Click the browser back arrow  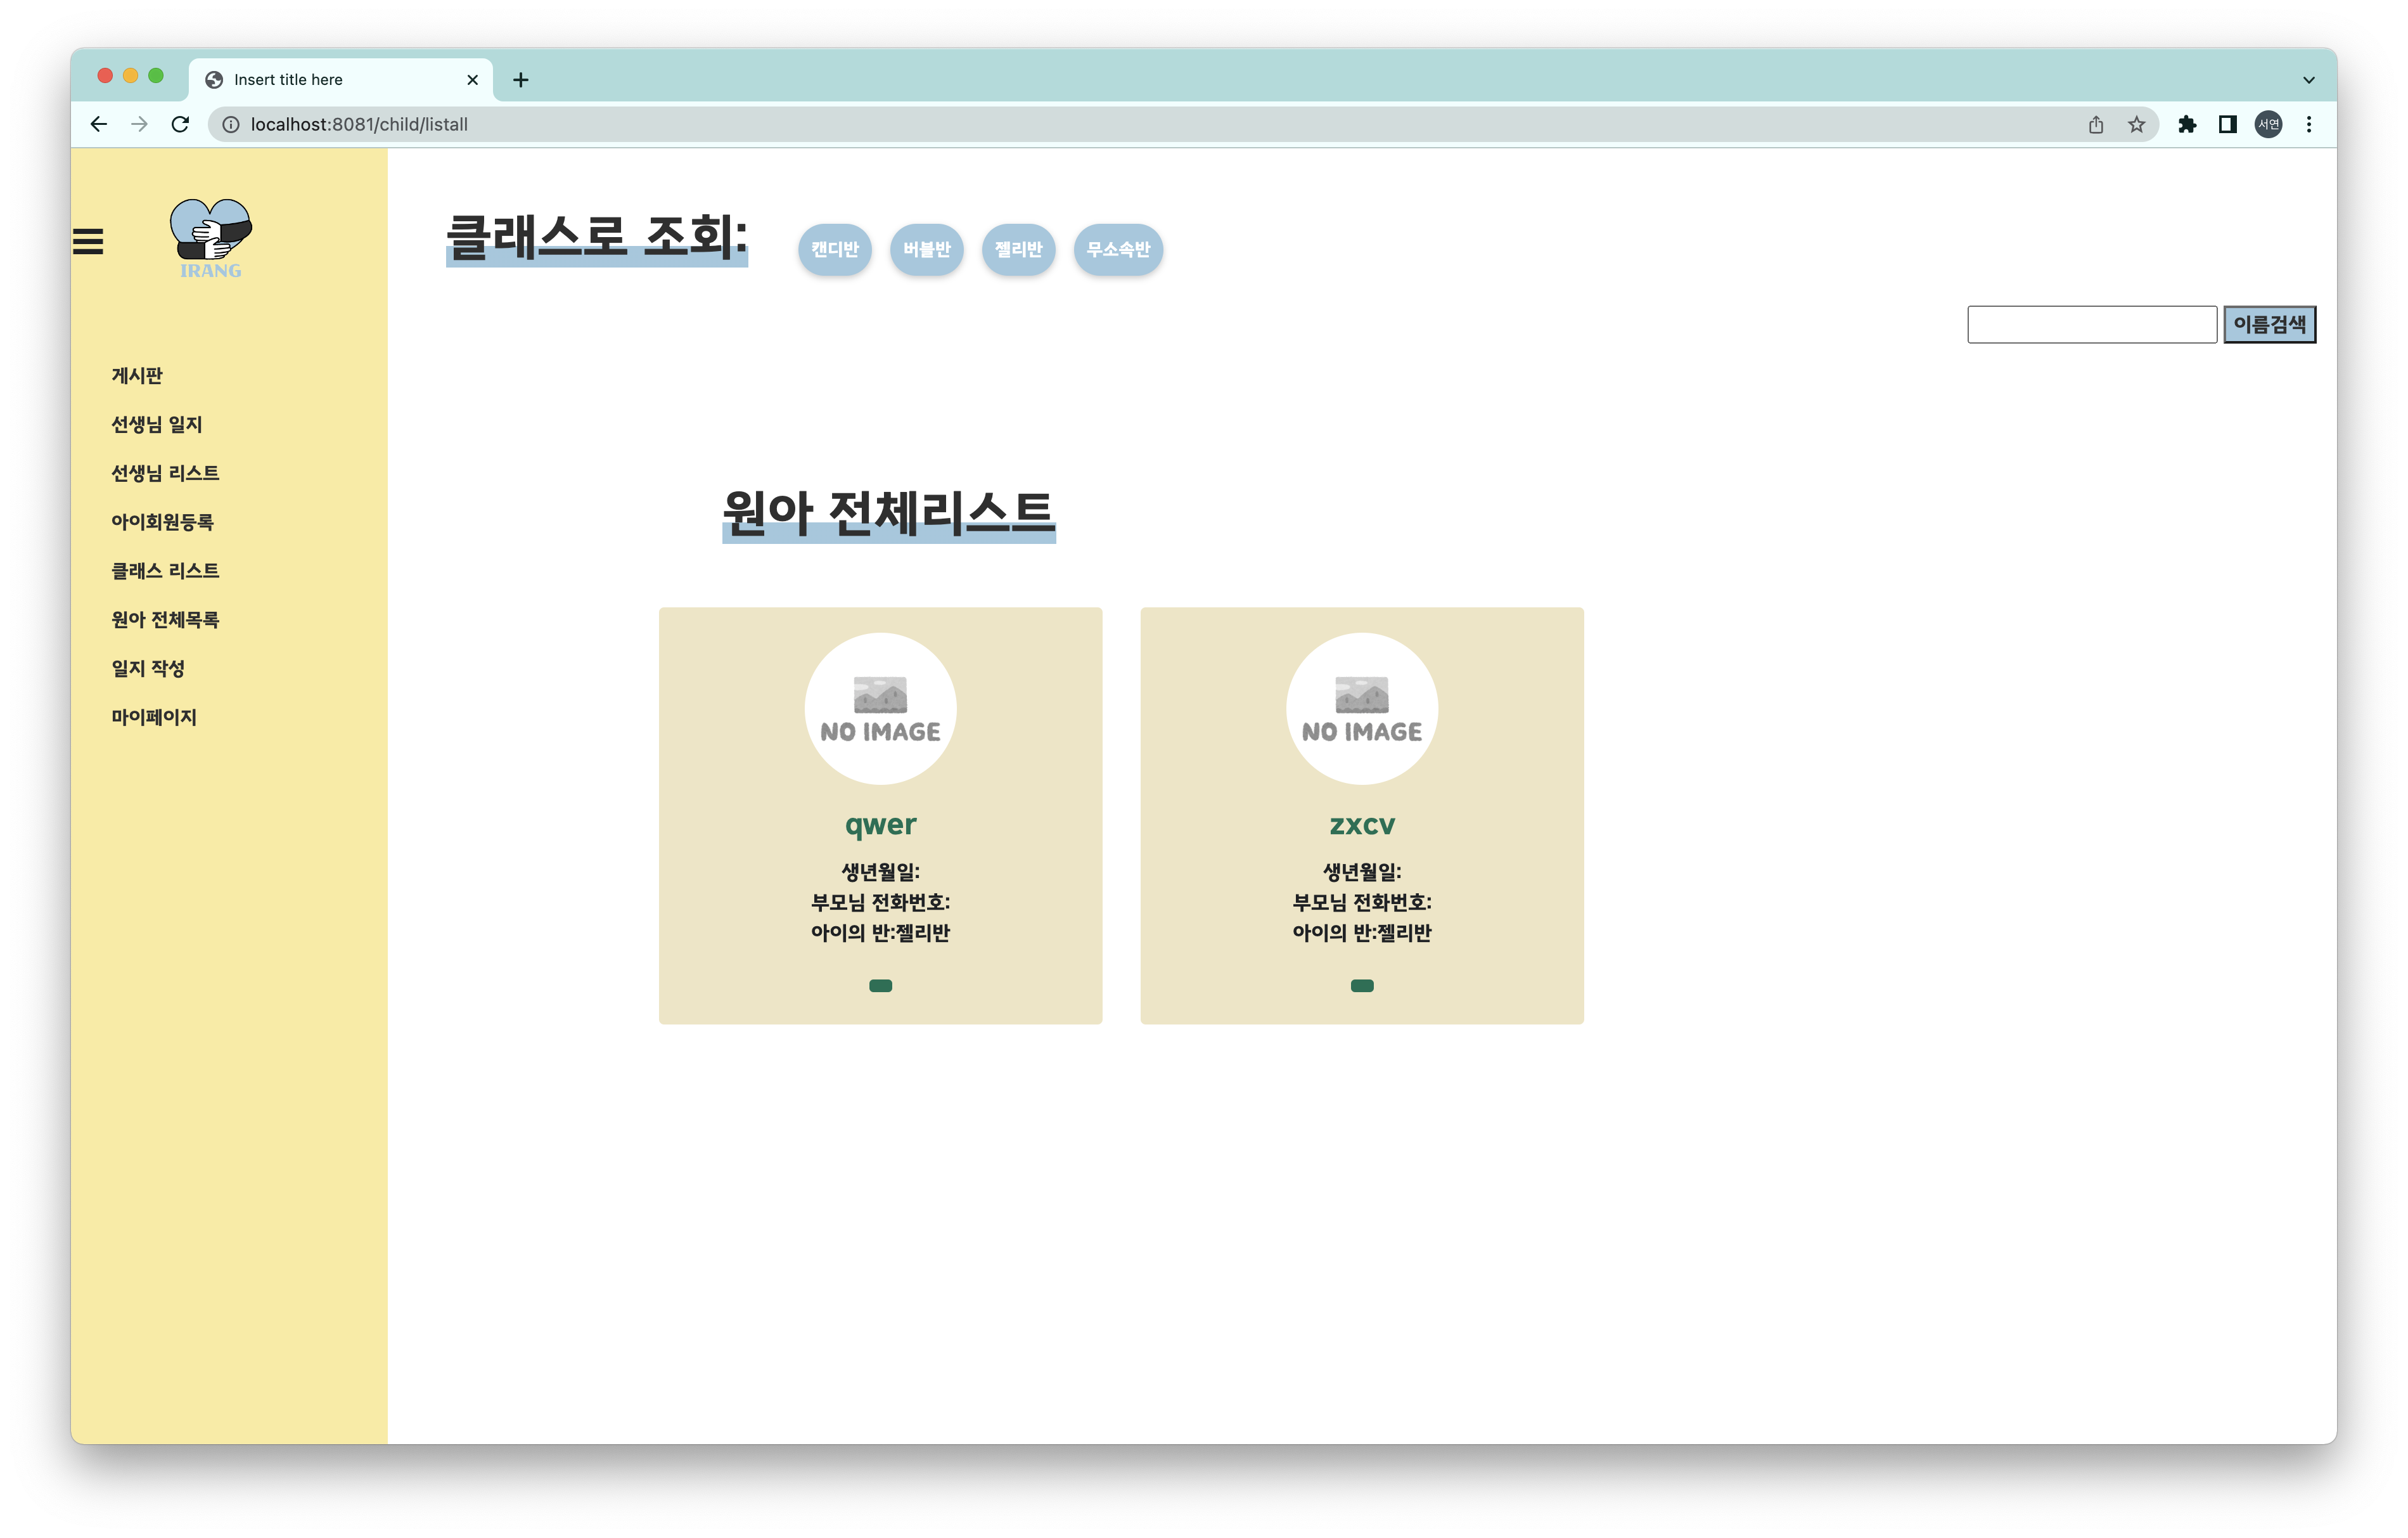tap(98, 124)
